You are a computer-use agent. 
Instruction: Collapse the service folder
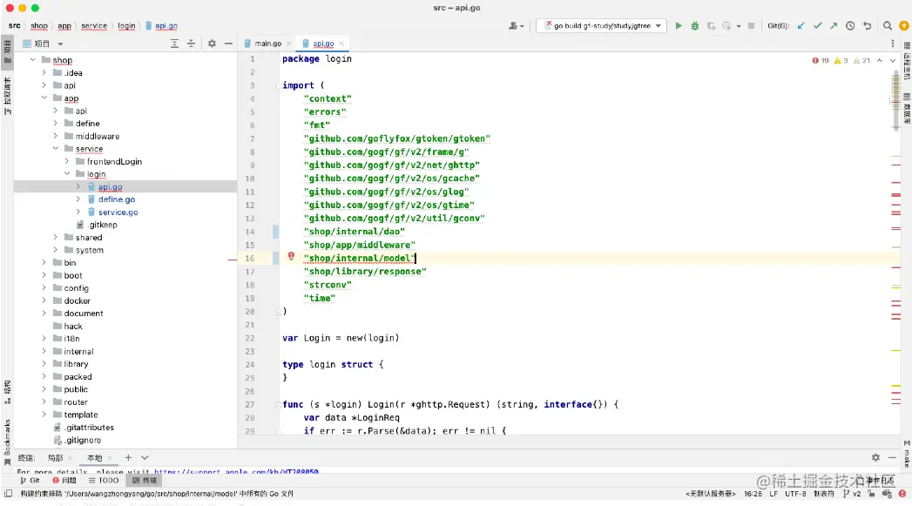click(55, 148)
